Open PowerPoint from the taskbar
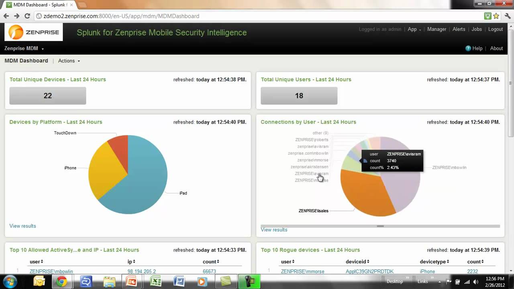This screenshot has height=289, width=514. pyautogui.click(x=131, y=281)
